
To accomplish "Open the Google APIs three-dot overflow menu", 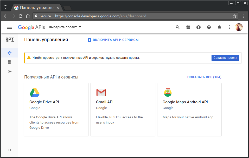I will pos(229,27).
